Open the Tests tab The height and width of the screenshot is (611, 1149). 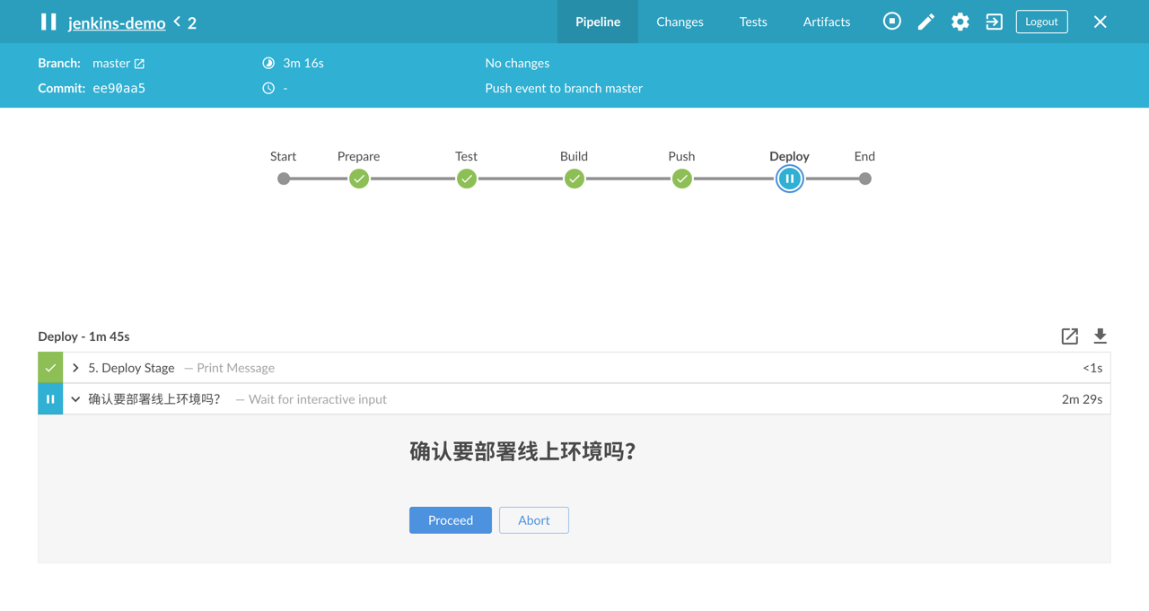[x=753, y=22]
